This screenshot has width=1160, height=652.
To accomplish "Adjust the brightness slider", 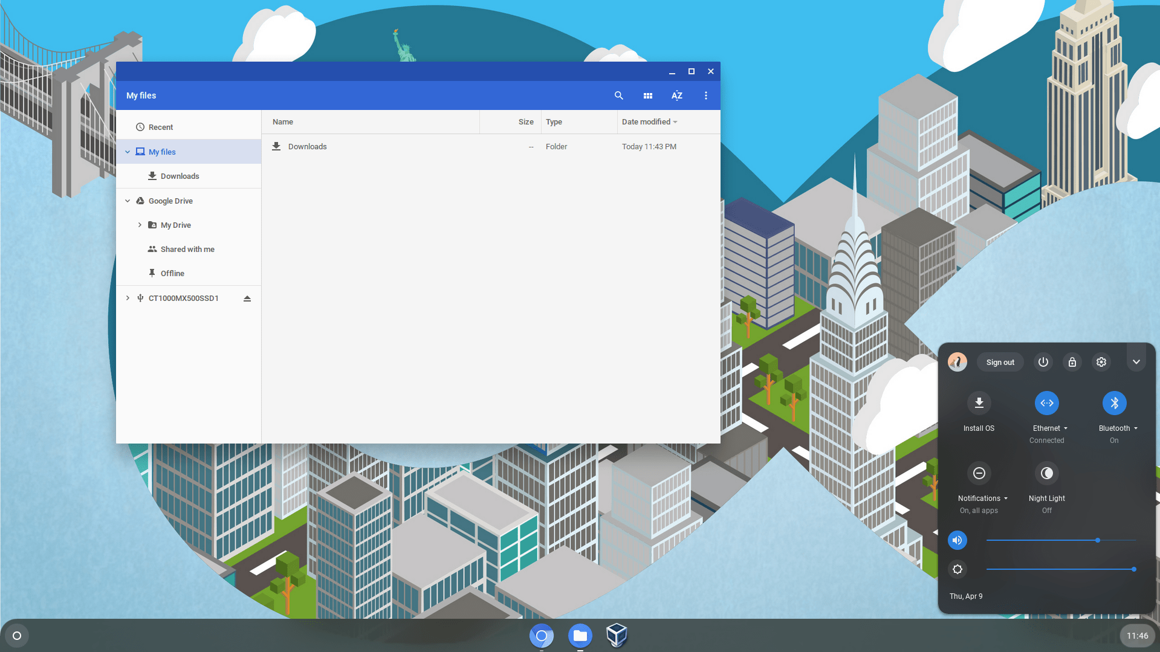I will (x=1061, y=569).
